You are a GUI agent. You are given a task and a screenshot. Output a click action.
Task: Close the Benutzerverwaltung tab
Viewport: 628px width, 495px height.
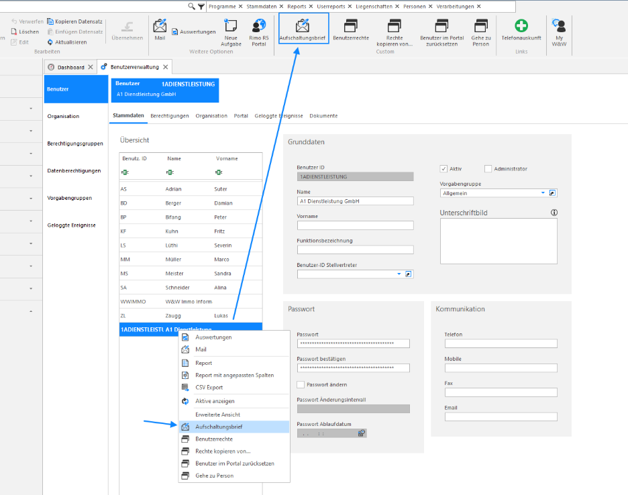point(166,67)
